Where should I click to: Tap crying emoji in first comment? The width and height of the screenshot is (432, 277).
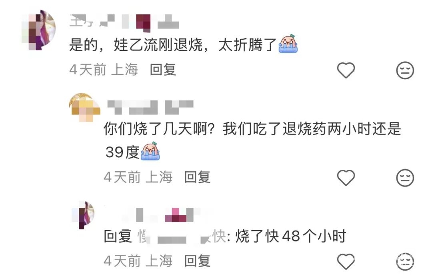pos(288,44)
